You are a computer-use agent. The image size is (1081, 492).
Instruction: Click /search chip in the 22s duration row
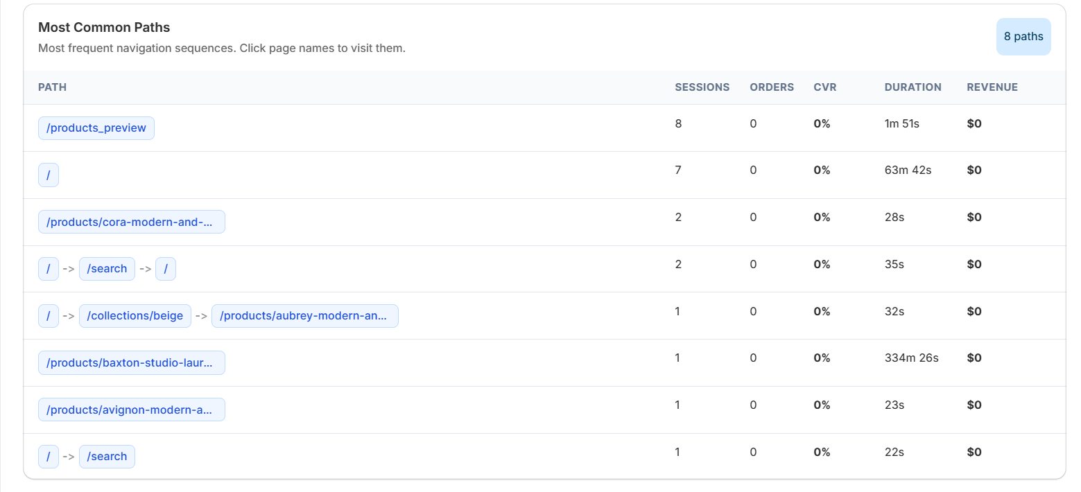(107, 457)
